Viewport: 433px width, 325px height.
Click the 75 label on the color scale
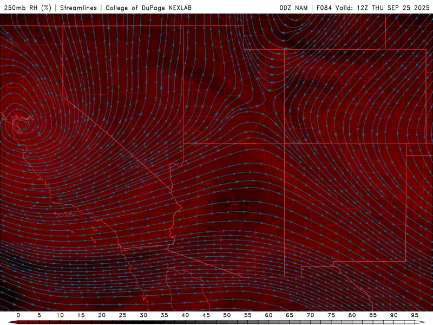[331, 315]
